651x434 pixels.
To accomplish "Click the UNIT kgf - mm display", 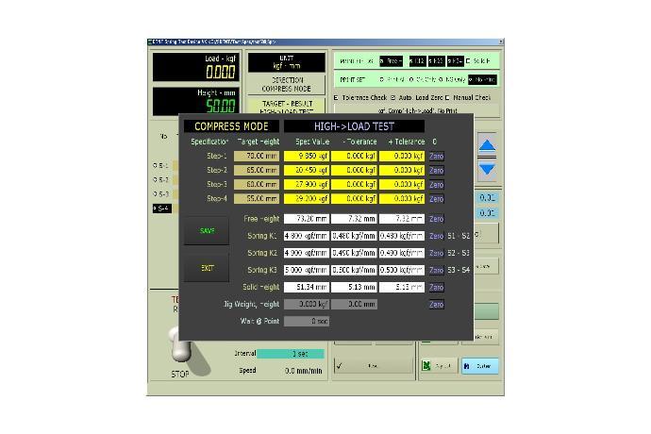I will 287,62.
